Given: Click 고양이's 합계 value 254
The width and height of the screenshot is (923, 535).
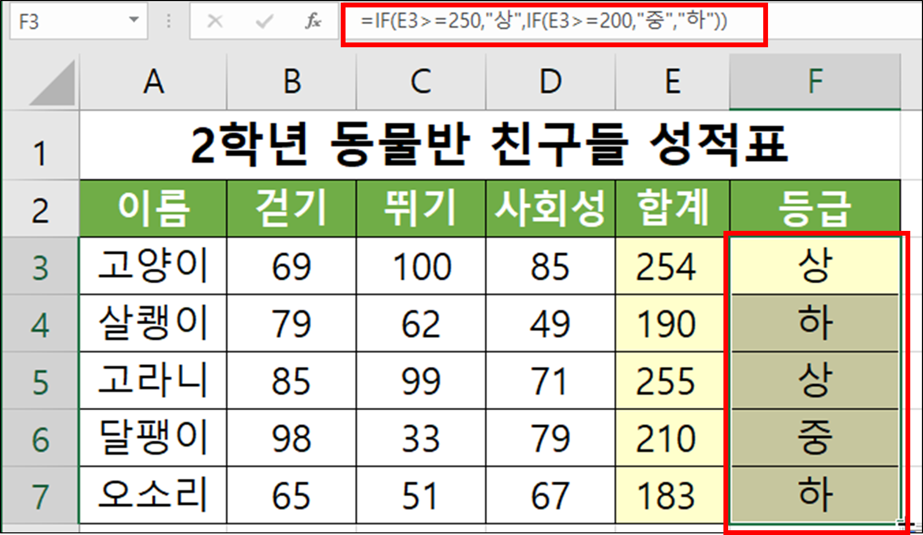Looking at the screenshot, I should [672, 266].
